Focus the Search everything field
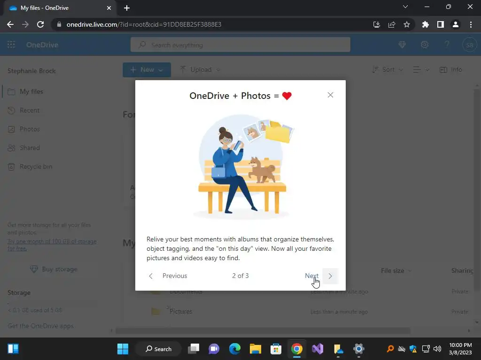481x360 pixels. coord(240,45)
